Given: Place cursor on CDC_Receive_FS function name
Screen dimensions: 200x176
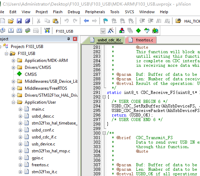Looking at the screenshot, I should coord(158,93).
